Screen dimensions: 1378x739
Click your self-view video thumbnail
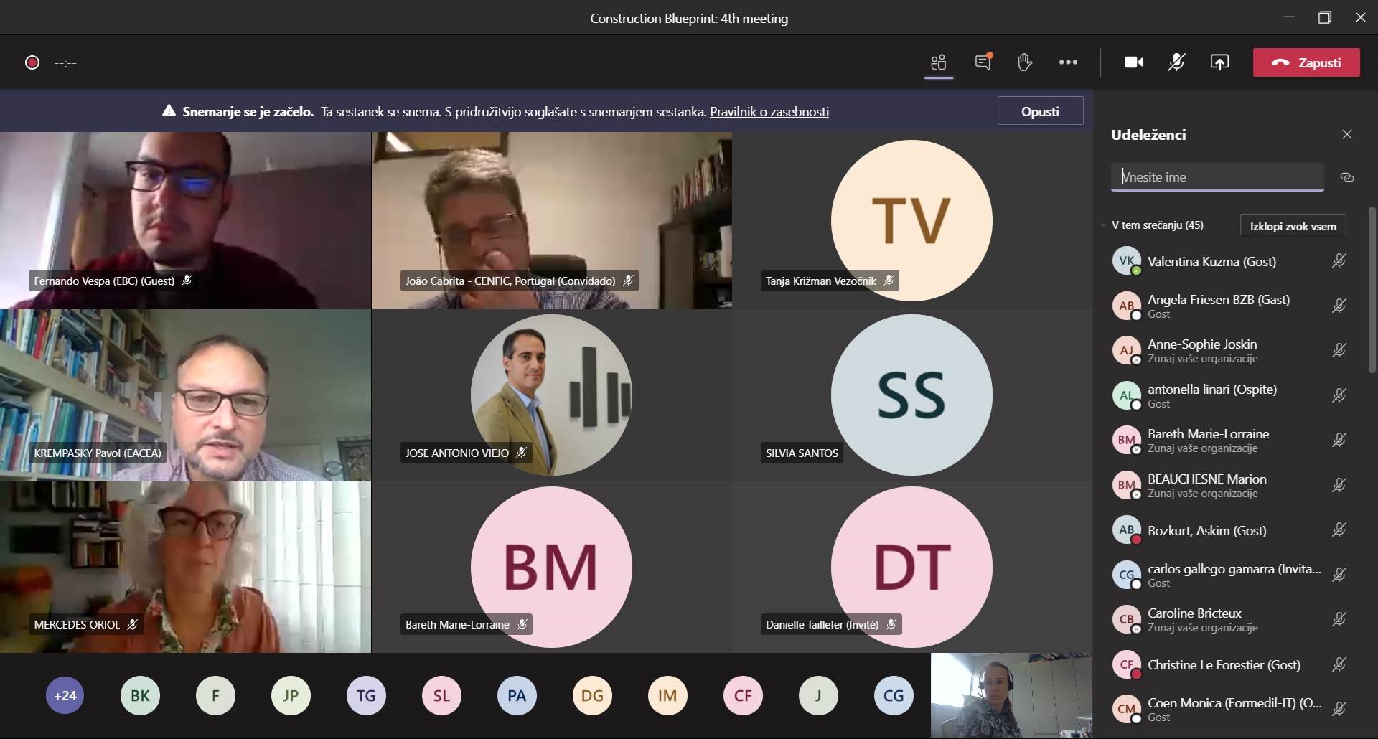tap(1011, 695)
